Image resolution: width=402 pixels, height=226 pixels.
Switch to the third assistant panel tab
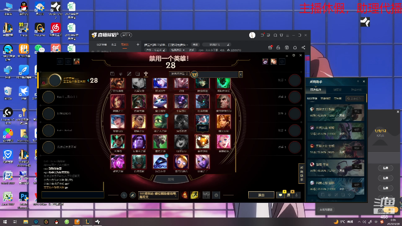356,90
